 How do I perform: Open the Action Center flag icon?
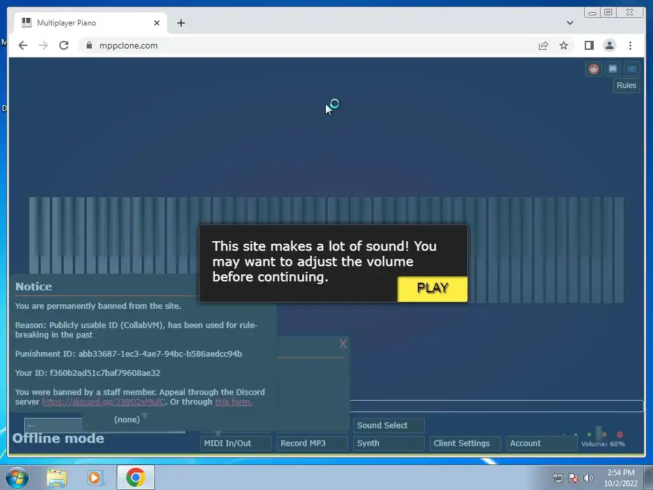(573, 478)
